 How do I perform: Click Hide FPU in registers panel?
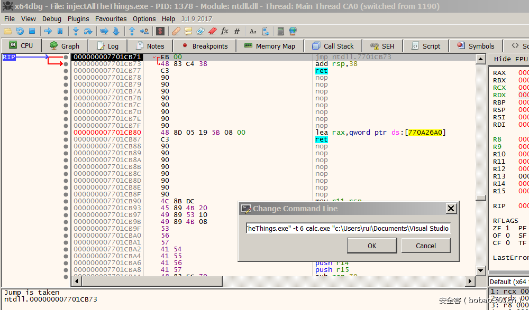pyautogui.click(x=510, y=59)
